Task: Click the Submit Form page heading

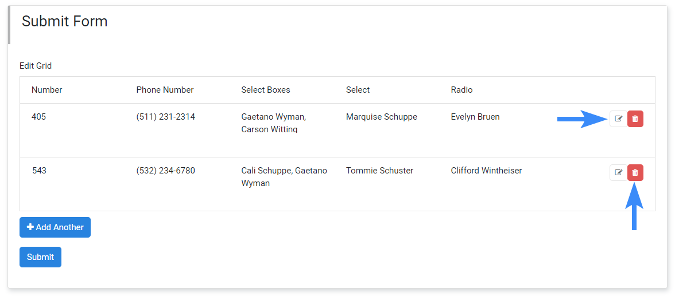Action: (x=64, y=21)
